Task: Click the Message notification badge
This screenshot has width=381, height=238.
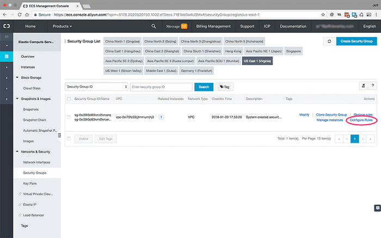Action: 184,26
